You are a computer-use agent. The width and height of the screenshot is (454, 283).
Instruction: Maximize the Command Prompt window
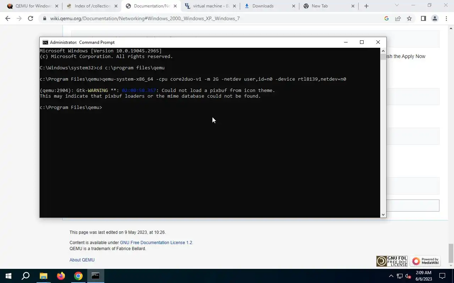tap(362, 42)
